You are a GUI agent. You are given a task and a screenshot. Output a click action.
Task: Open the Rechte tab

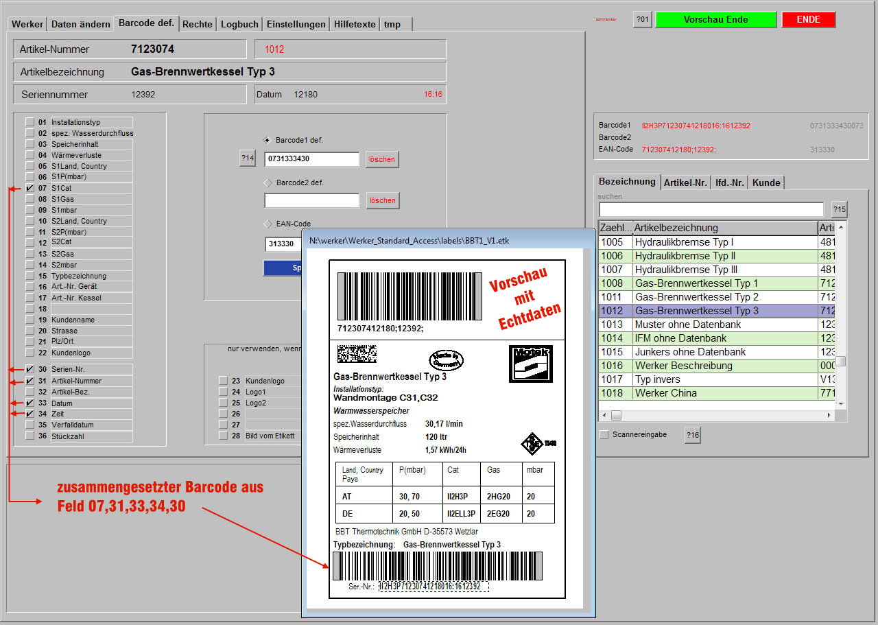(197, 24)
